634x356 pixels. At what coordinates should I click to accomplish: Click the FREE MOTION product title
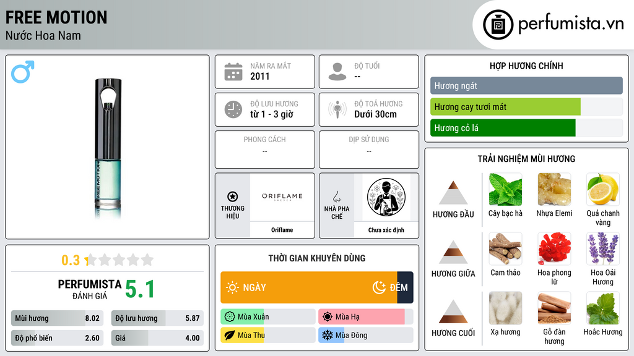pyautogui.click(x=56, y=17)
